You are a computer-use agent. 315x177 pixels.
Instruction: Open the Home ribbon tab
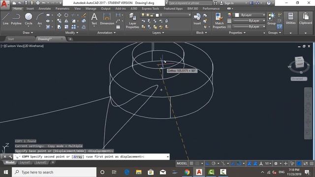(x=18, y=9)
